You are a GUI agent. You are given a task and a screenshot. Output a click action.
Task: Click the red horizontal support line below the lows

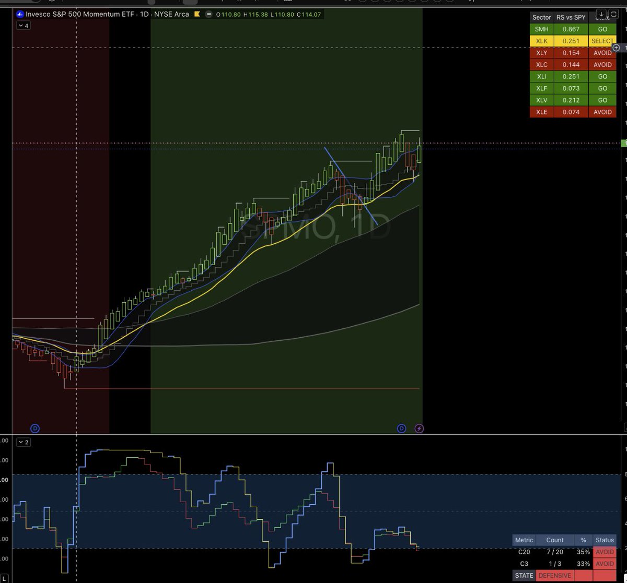pos(242,388)
